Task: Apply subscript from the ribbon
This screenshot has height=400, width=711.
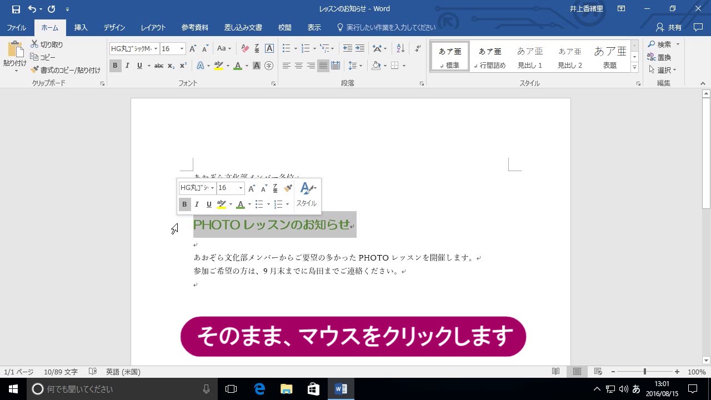Action: tap(171, 66)
